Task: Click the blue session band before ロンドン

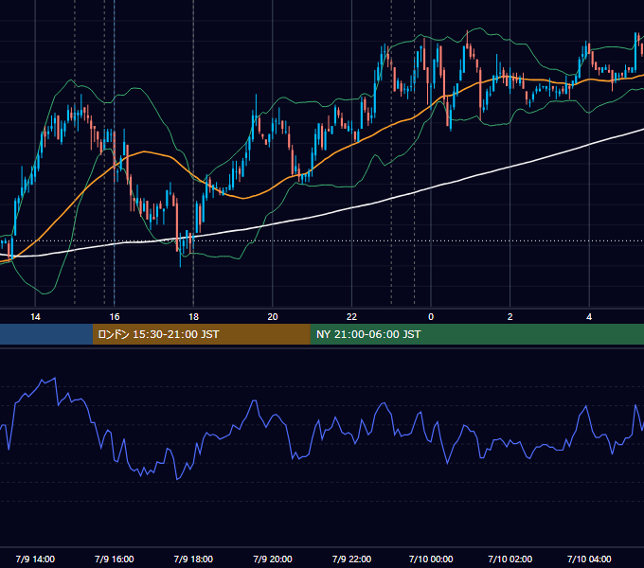Action: pyautogui.click(x=46, y=334)
